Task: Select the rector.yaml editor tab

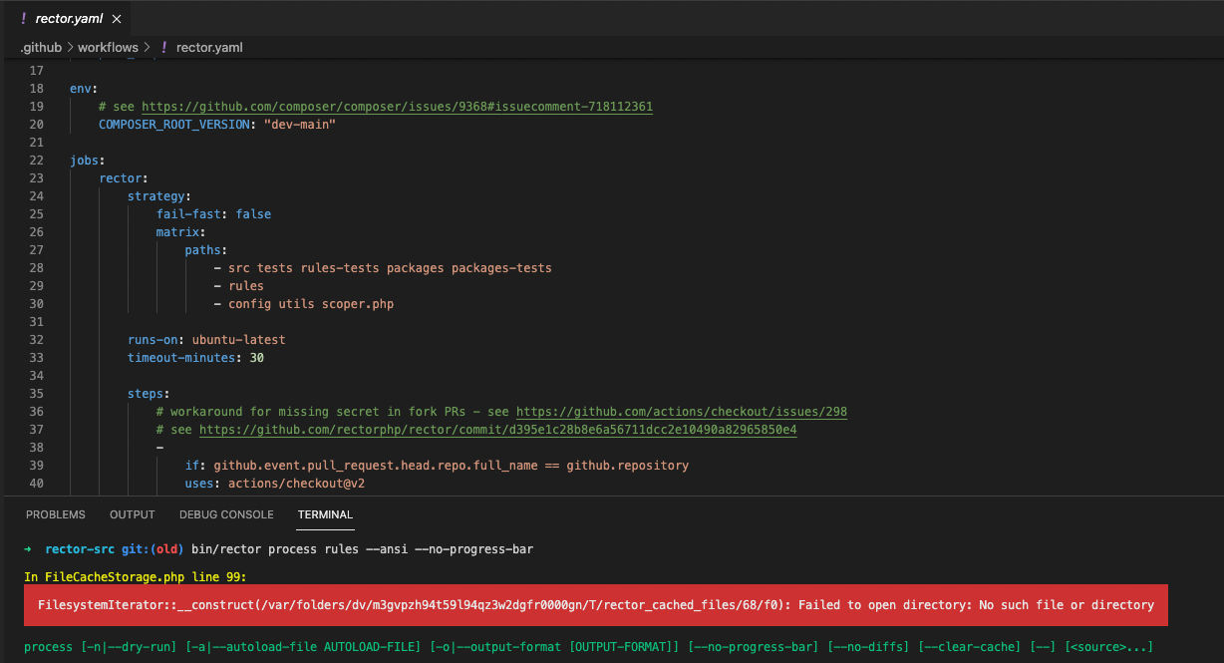Action: coord(68,19)
